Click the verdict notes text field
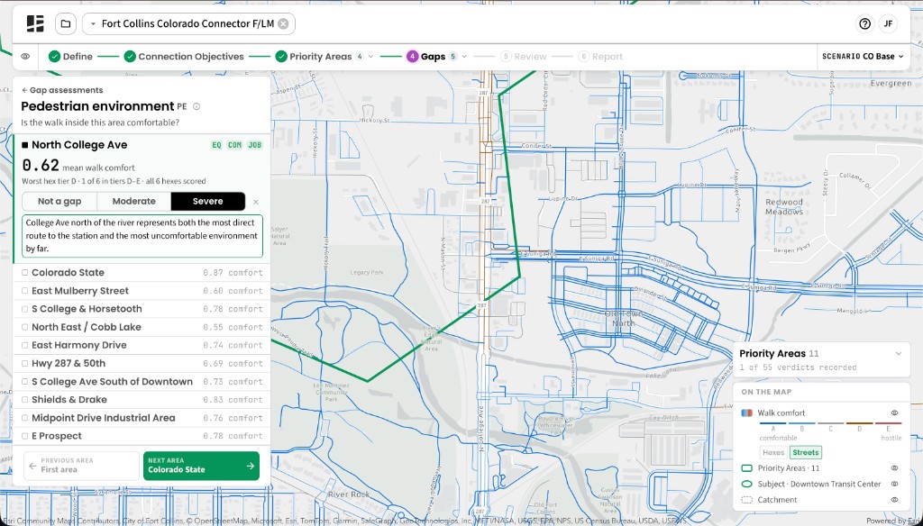Screen dimensions: 923x526 tap(142, 236)
